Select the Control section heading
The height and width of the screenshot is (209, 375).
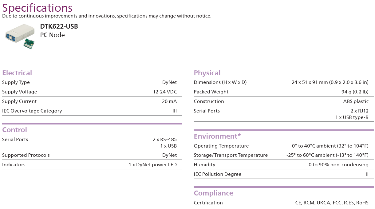coord(14,130)
